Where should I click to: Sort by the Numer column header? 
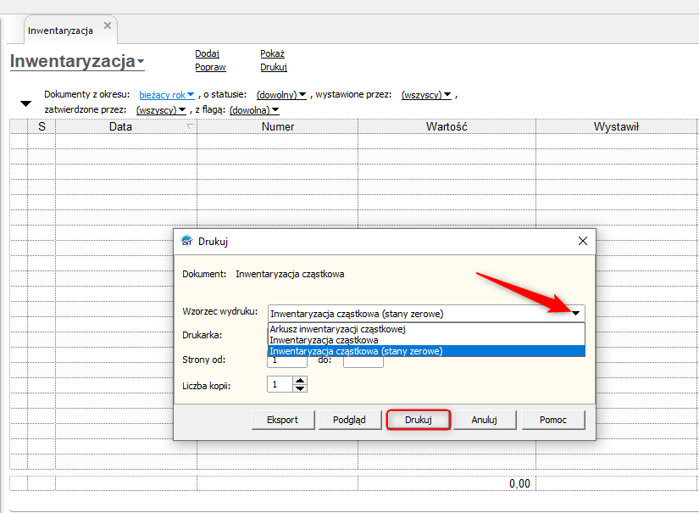(x=277, y=126)
